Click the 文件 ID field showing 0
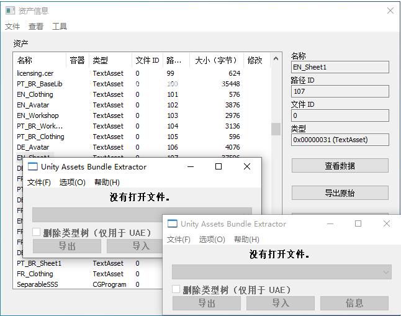Image resolution: width=401 pixels, height=316 pixels. pyautogui.click(x=340, y=115)
